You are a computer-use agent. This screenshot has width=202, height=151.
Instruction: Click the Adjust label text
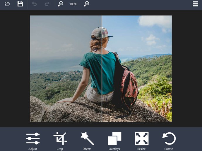click(32, 149)
